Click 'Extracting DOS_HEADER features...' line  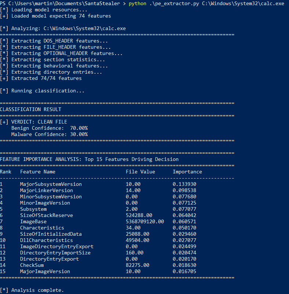tap(60, 41)
